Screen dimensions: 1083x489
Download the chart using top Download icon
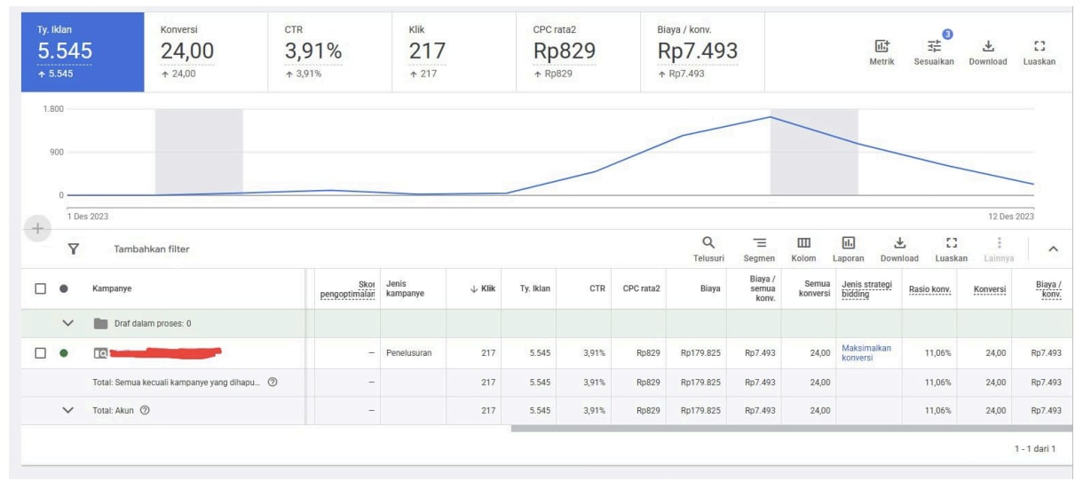click(x=987, y=52)
